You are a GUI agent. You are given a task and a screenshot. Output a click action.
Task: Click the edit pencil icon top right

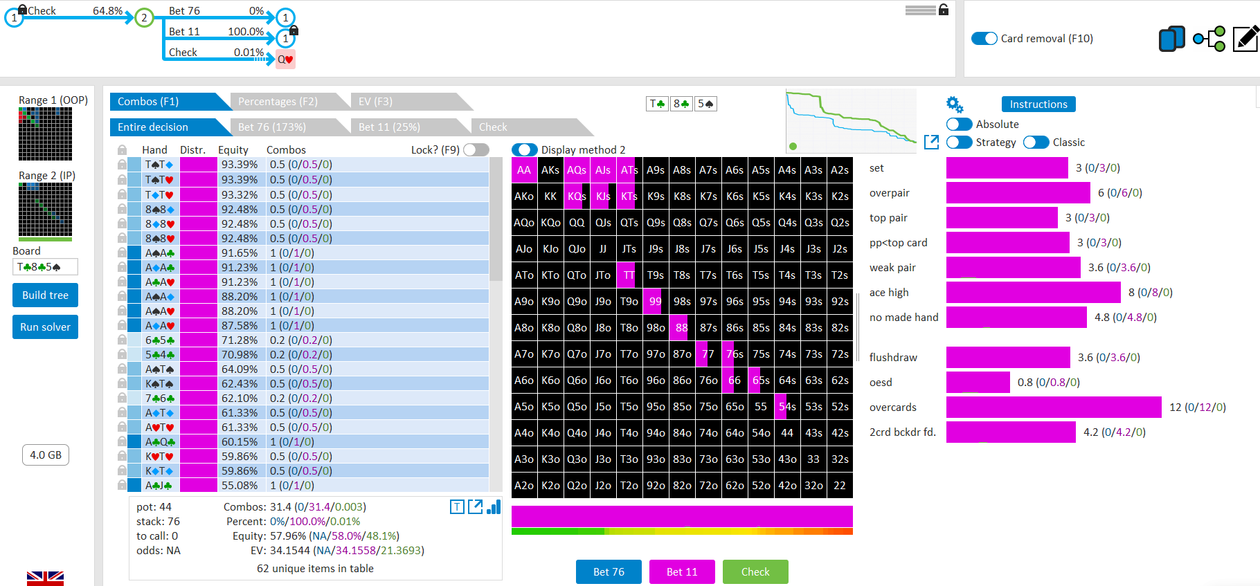(x=1245, y=39)
